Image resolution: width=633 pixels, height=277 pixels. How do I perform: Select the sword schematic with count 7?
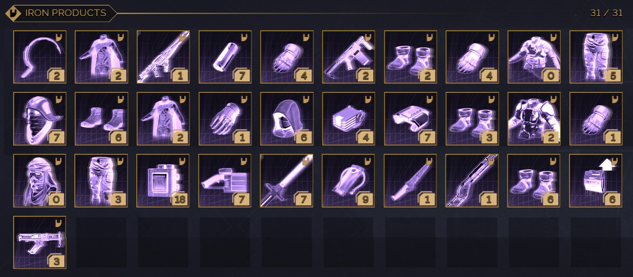click(x=287, y=181)
